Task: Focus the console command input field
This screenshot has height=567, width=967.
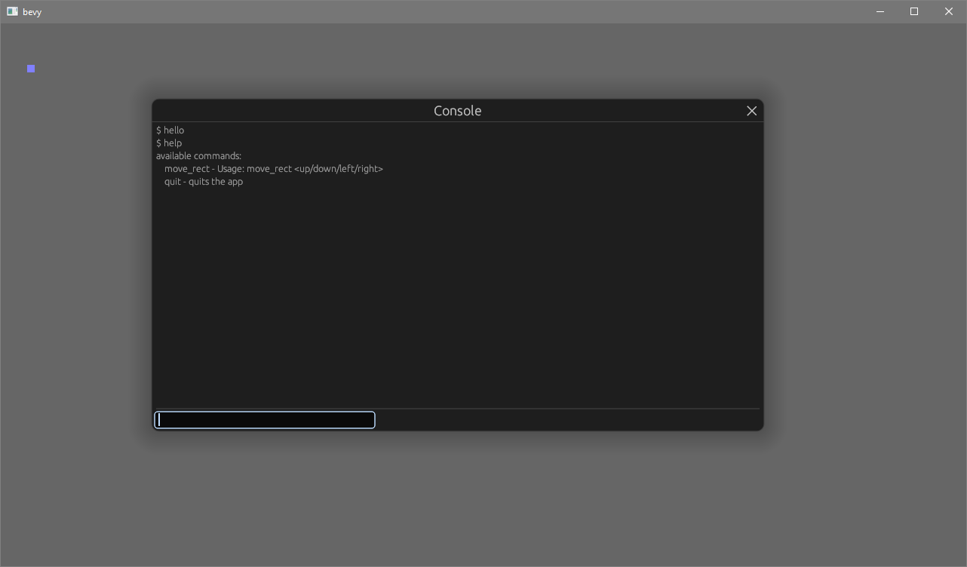Action: (x=265, y=420)
